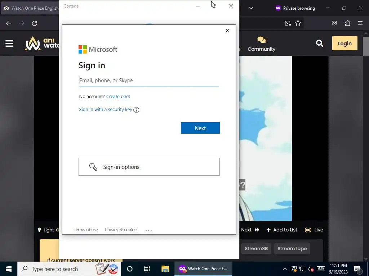
Task: Close the Microsoft sign-in dialog
Action: click(x=227, y=31)
